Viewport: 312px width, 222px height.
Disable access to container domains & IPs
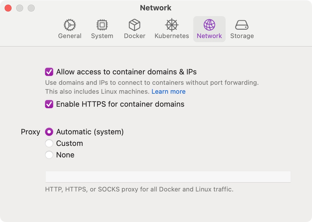[x=49, y=72]
